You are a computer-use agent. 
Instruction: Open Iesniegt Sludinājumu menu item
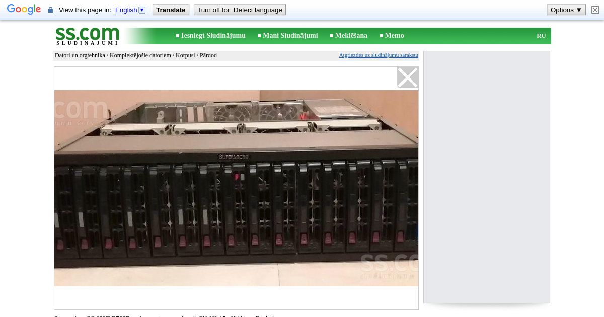click(x=213, y=36)
